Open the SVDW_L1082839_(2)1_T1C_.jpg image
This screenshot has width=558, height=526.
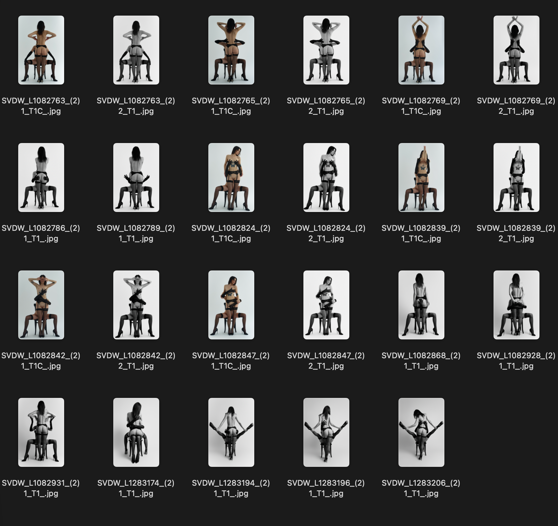click(x=421, y=177)
